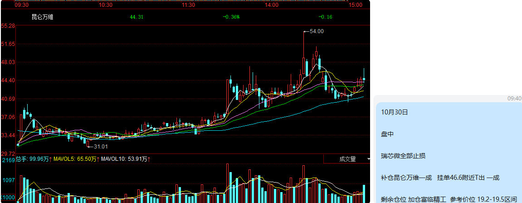
Task: Click the price change -0.16
Action: click(325, 17)
